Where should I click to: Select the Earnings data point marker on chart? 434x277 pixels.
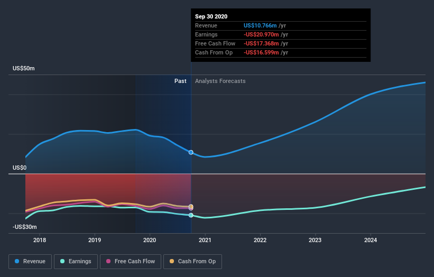point(191,215)
